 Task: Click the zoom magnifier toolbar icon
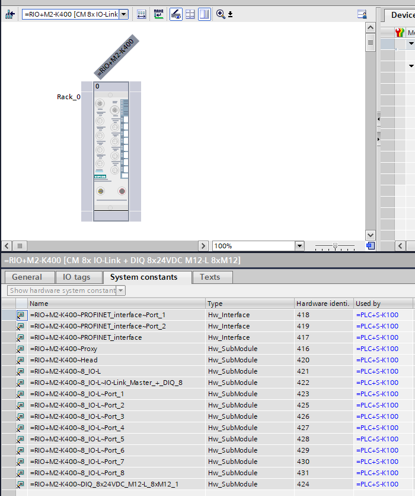[221, 14]
